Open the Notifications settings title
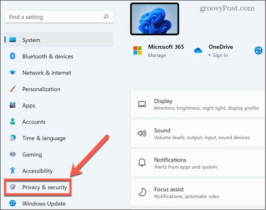The width and height of the screenshot is (266, 210). tap(170, 160)
